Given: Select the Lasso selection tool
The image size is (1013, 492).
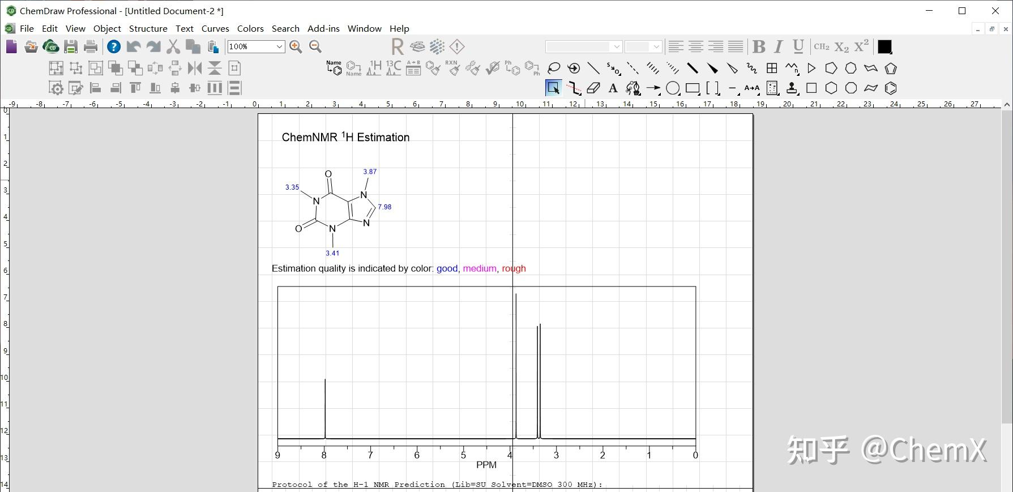Looking at the screenshot, I should (554, 69).
